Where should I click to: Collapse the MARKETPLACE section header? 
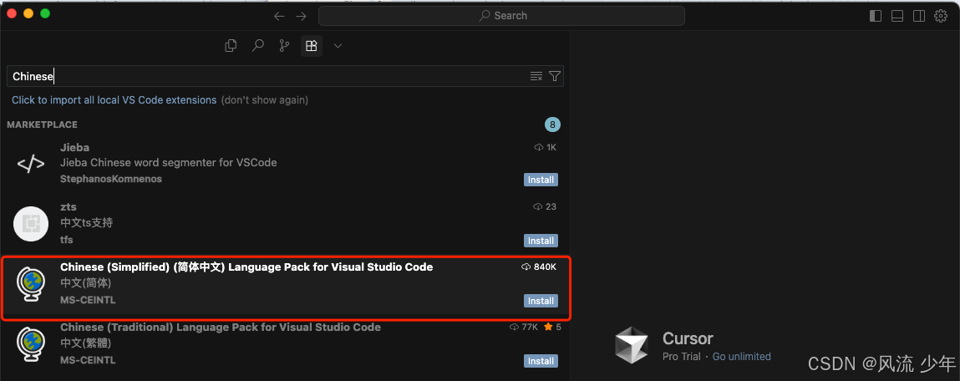pyautogui.click(x=43, y=124)
